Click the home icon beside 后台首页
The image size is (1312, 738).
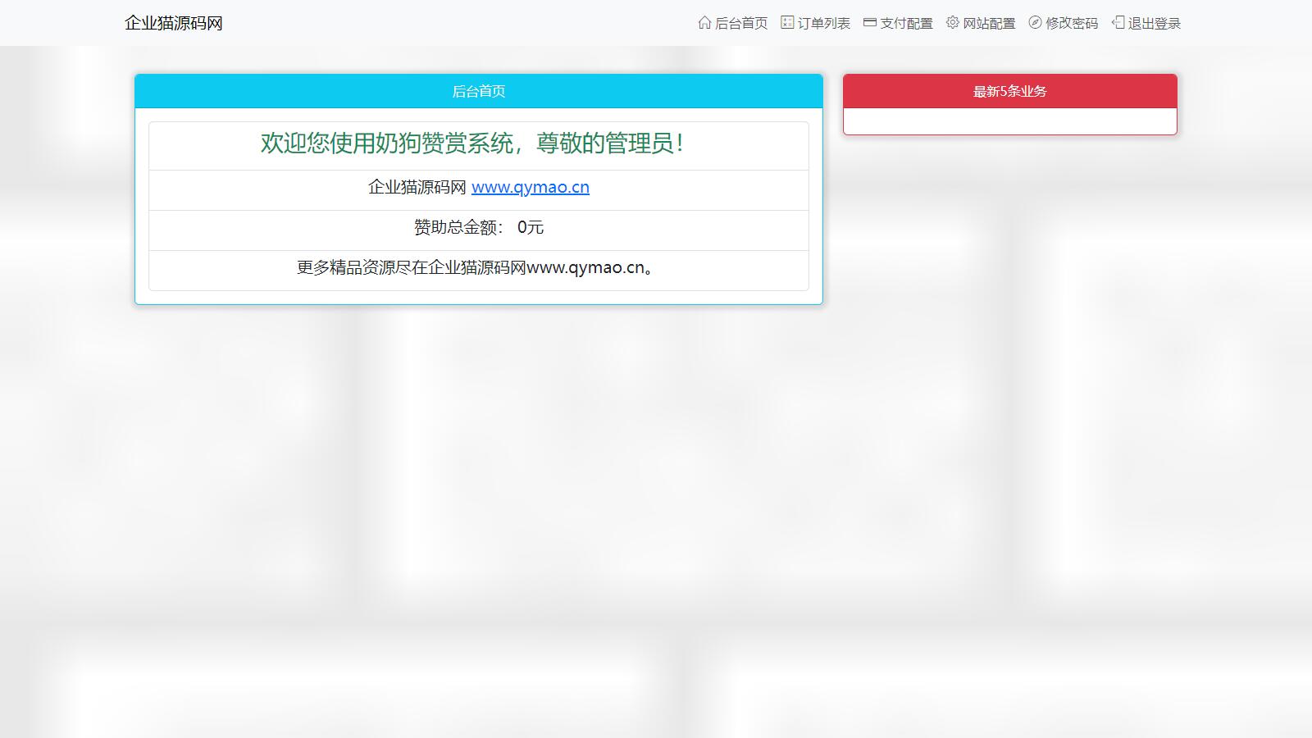click(704, 22)
